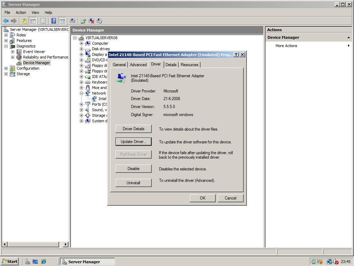
Task: Collapse the Diagnostics node
Action: click(6, 46)
